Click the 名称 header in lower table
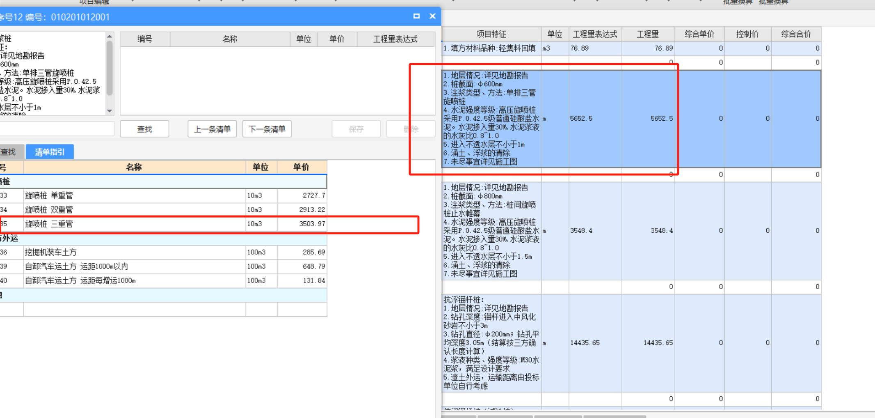 [134, 167]
